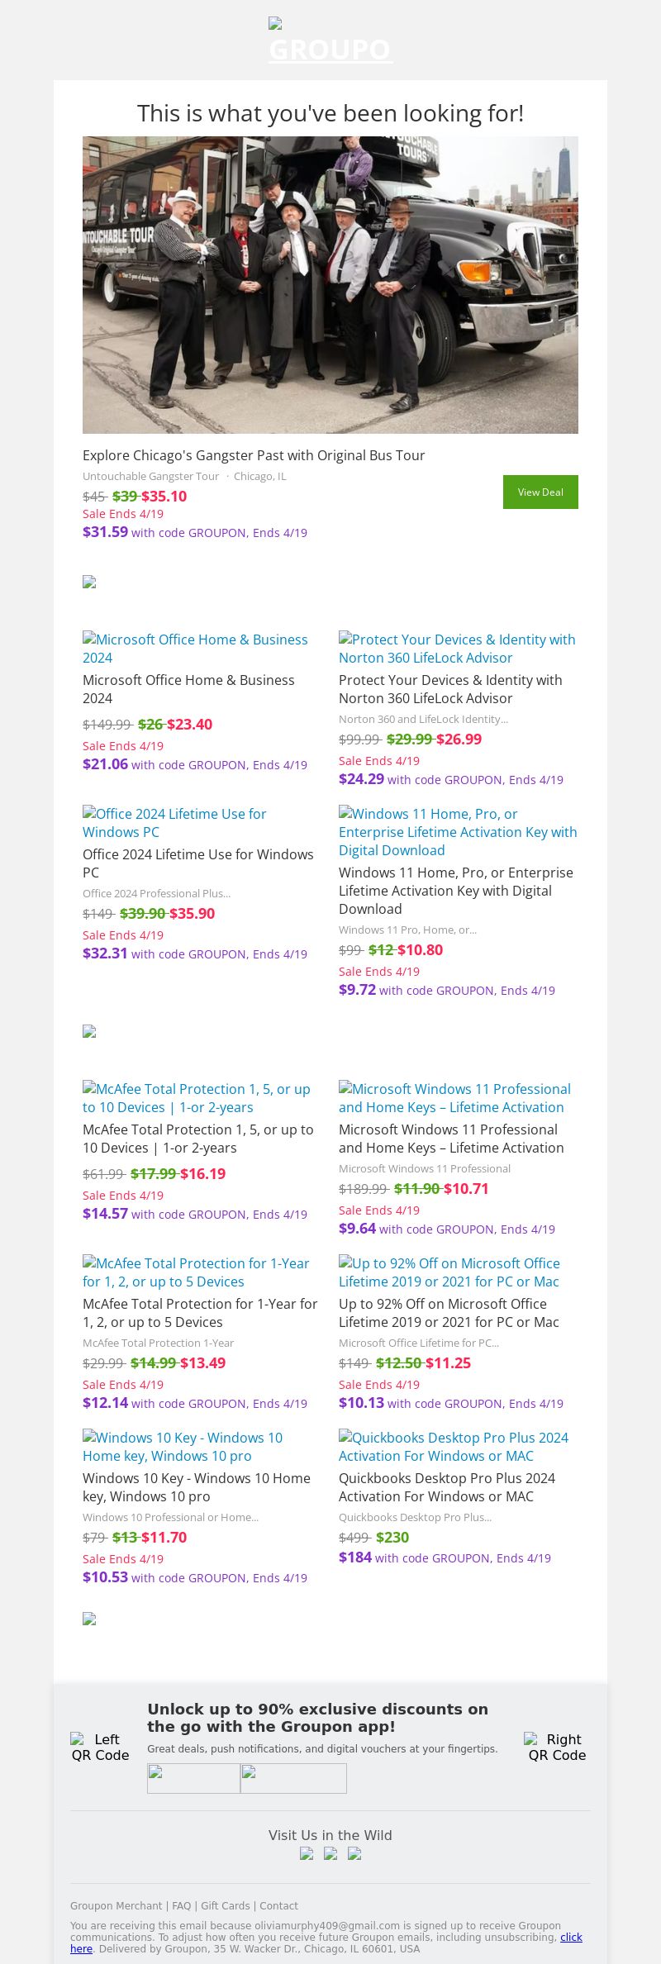
Task: Open the Groupon Merchant footer link
Action: click(117, 1905)
